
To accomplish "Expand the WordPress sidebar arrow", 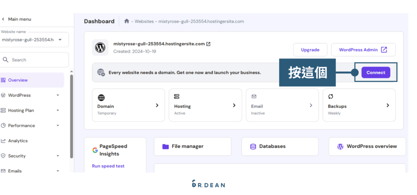I will [58, 95].
